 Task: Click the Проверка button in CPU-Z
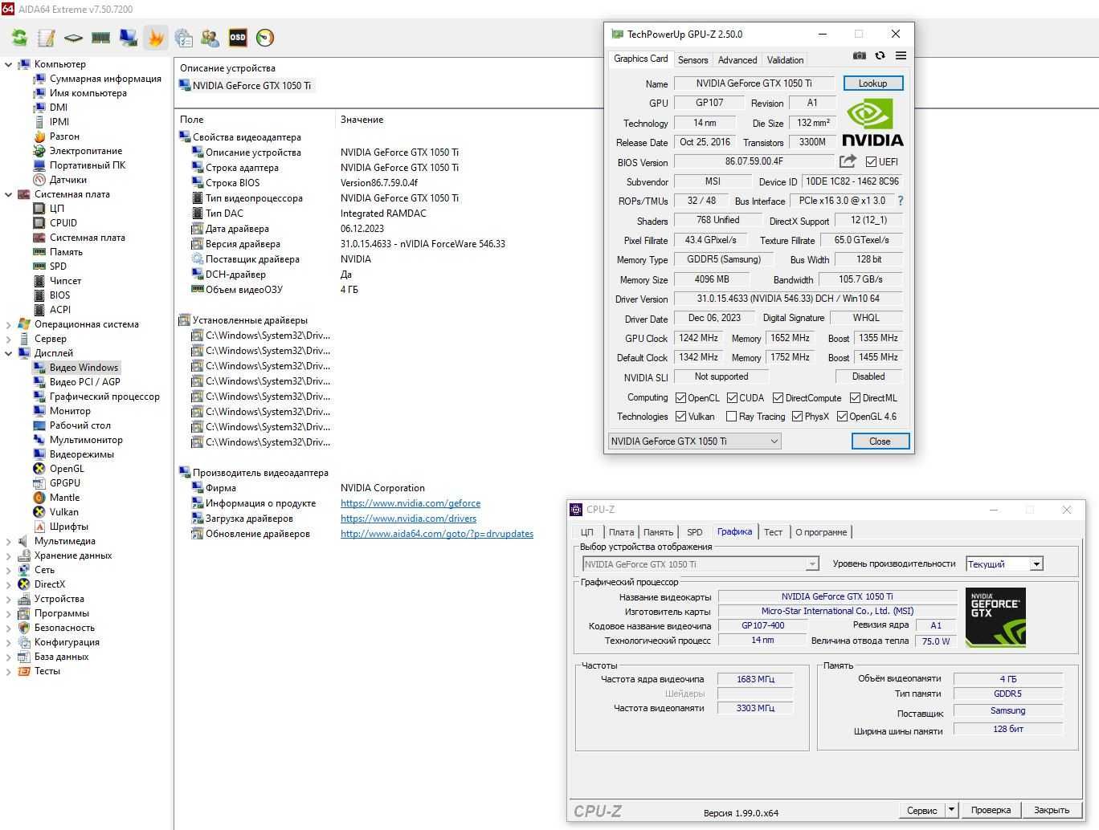(x=991, y=810)
